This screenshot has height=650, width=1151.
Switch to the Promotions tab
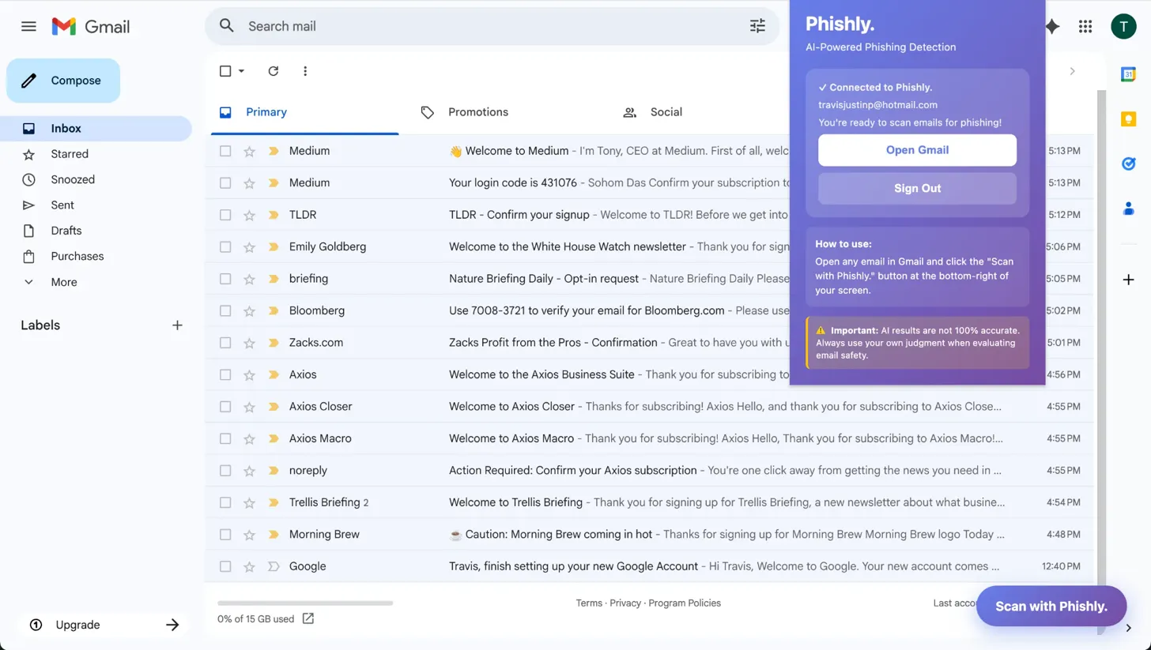coord(477,111)
